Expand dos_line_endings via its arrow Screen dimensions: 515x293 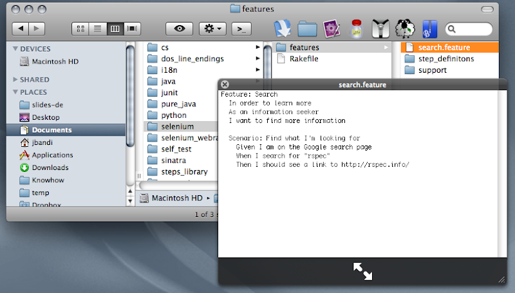pos(258,59)
